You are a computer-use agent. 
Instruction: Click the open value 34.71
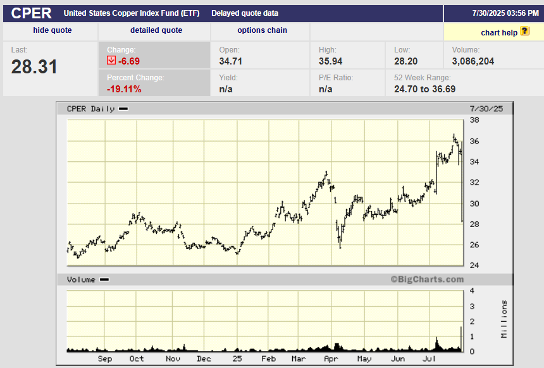230,61
